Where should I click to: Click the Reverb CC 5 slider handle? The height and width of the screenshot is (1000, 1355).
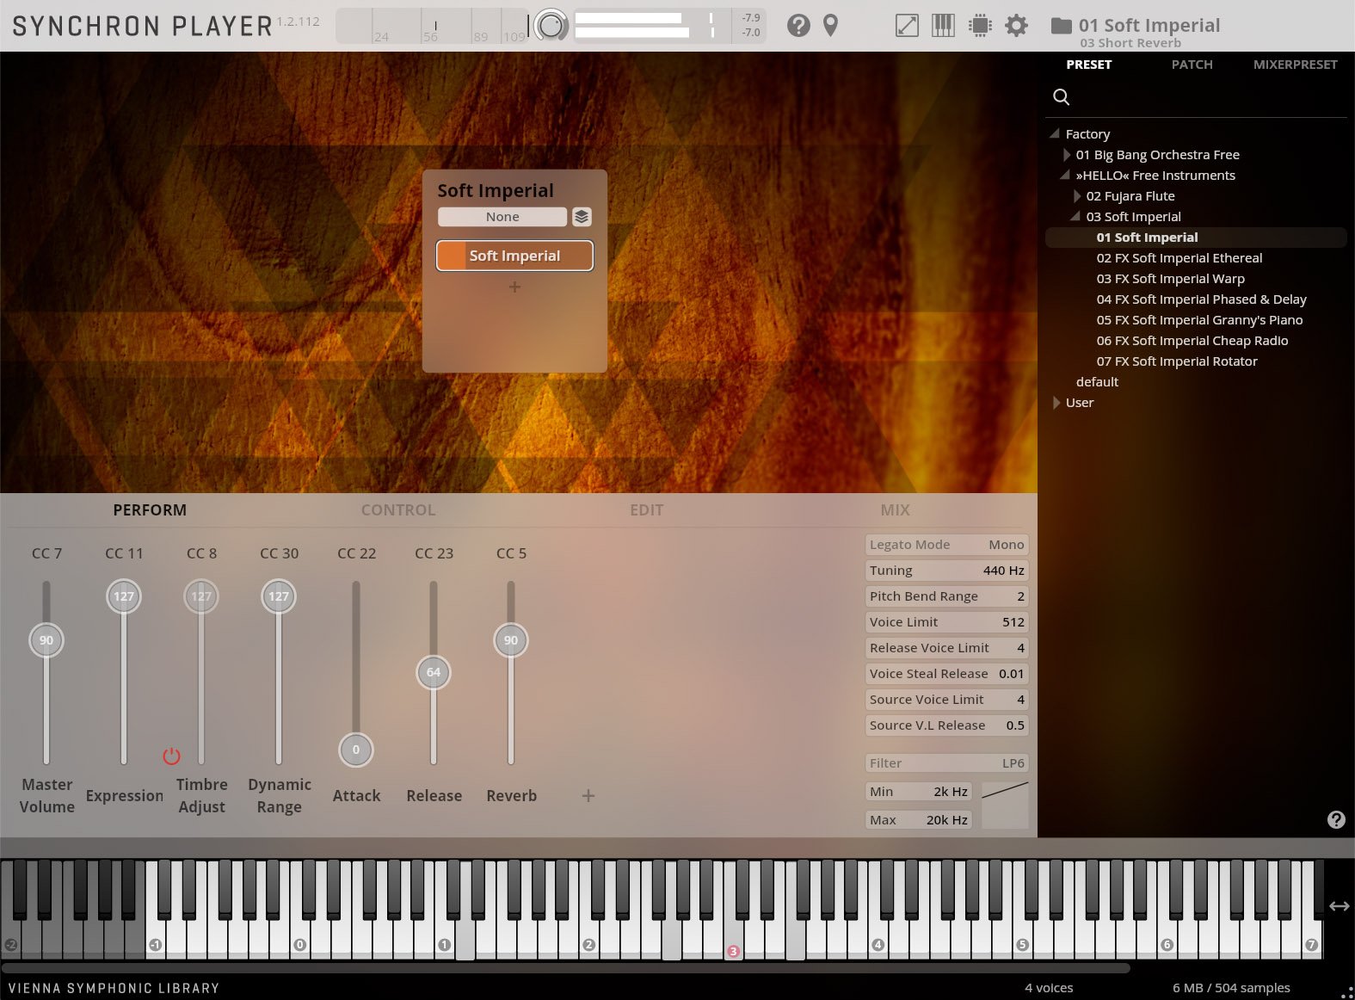click(x=511, y=640)
